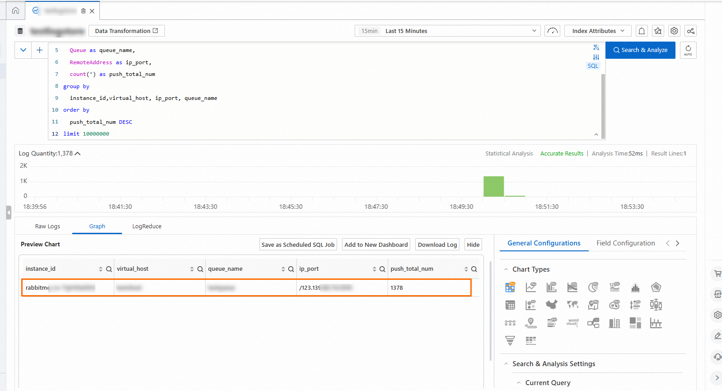Image resolution: width=722 pixels, height=391 pixels.
Task: Open General Configurations tab
Action: pos(544,243)
